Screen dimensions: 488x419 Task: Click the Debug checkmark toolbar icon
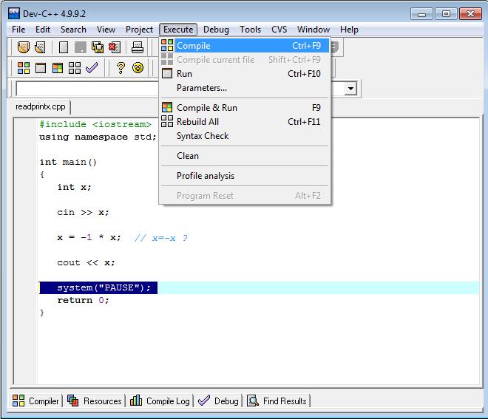pyautogui.click(x=92, y=67)
